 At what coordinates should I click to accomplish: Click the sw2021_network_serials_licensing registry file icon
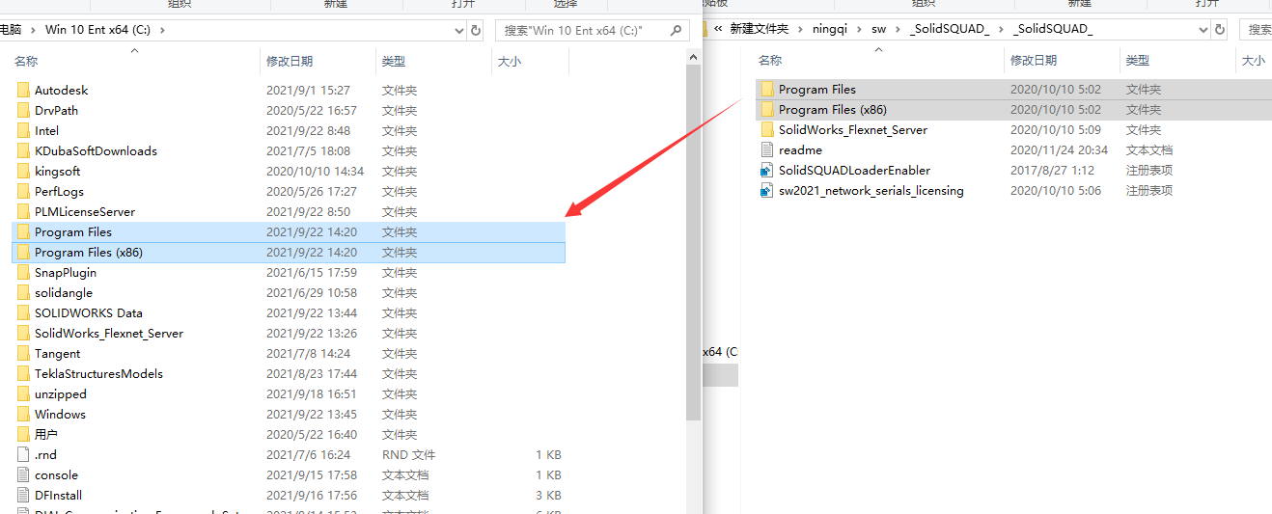pyautogui.click(x=767, y=191)
